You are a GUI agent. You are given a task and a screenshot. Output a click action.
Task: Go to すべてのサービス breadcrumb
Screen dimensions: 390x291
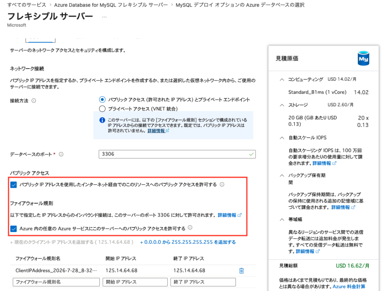coord(27,5)
